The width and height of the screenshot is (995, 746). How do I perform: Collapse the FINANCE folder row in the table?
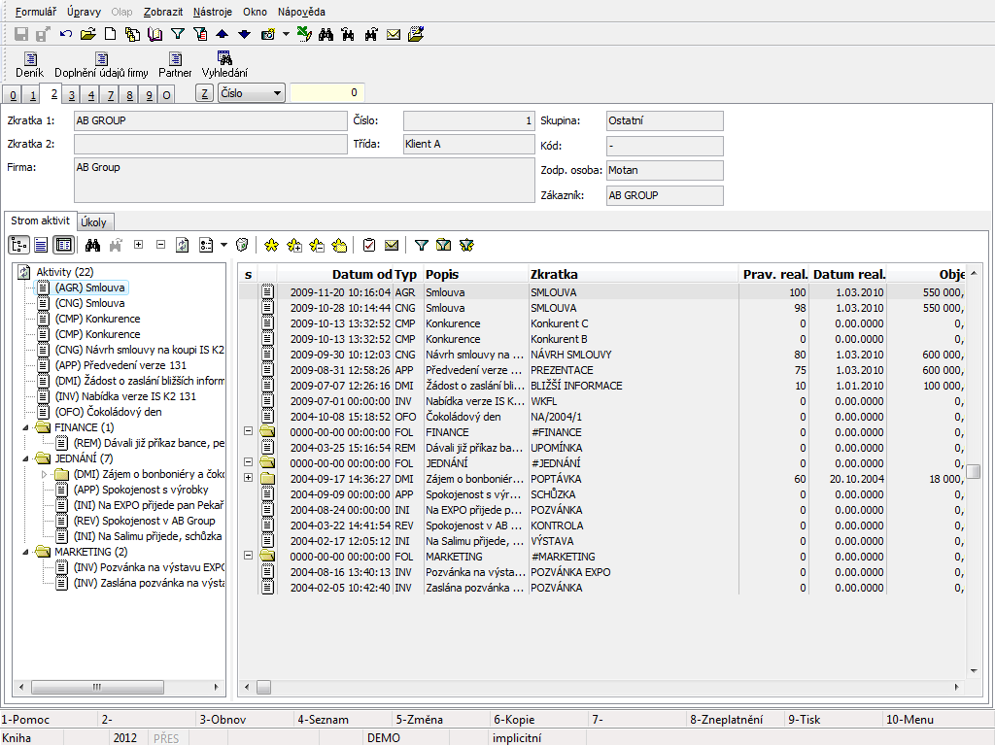tap(248, 432)
